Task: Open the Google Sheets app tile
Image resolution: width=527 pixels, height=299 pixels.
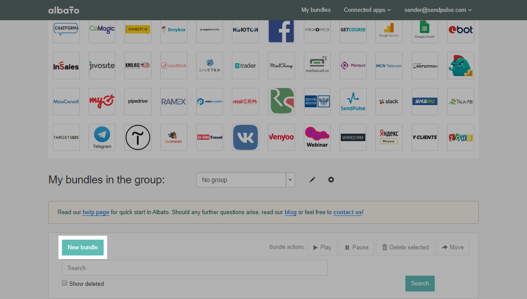Action: pyautogui.click(x=425, y=31)
